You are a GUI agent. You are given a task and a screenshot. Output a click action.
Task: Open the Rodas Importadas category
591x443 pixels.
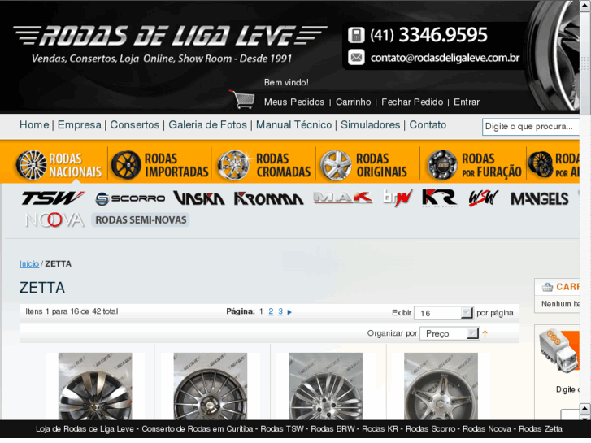(160, 165)
